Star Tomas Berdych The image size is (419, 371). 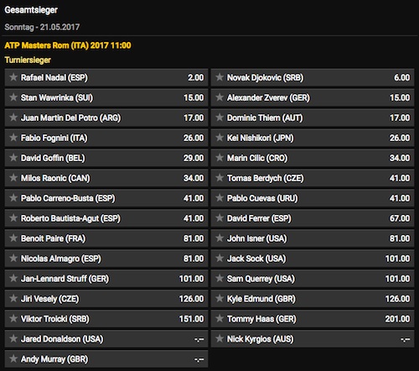(x=220, y=178)
